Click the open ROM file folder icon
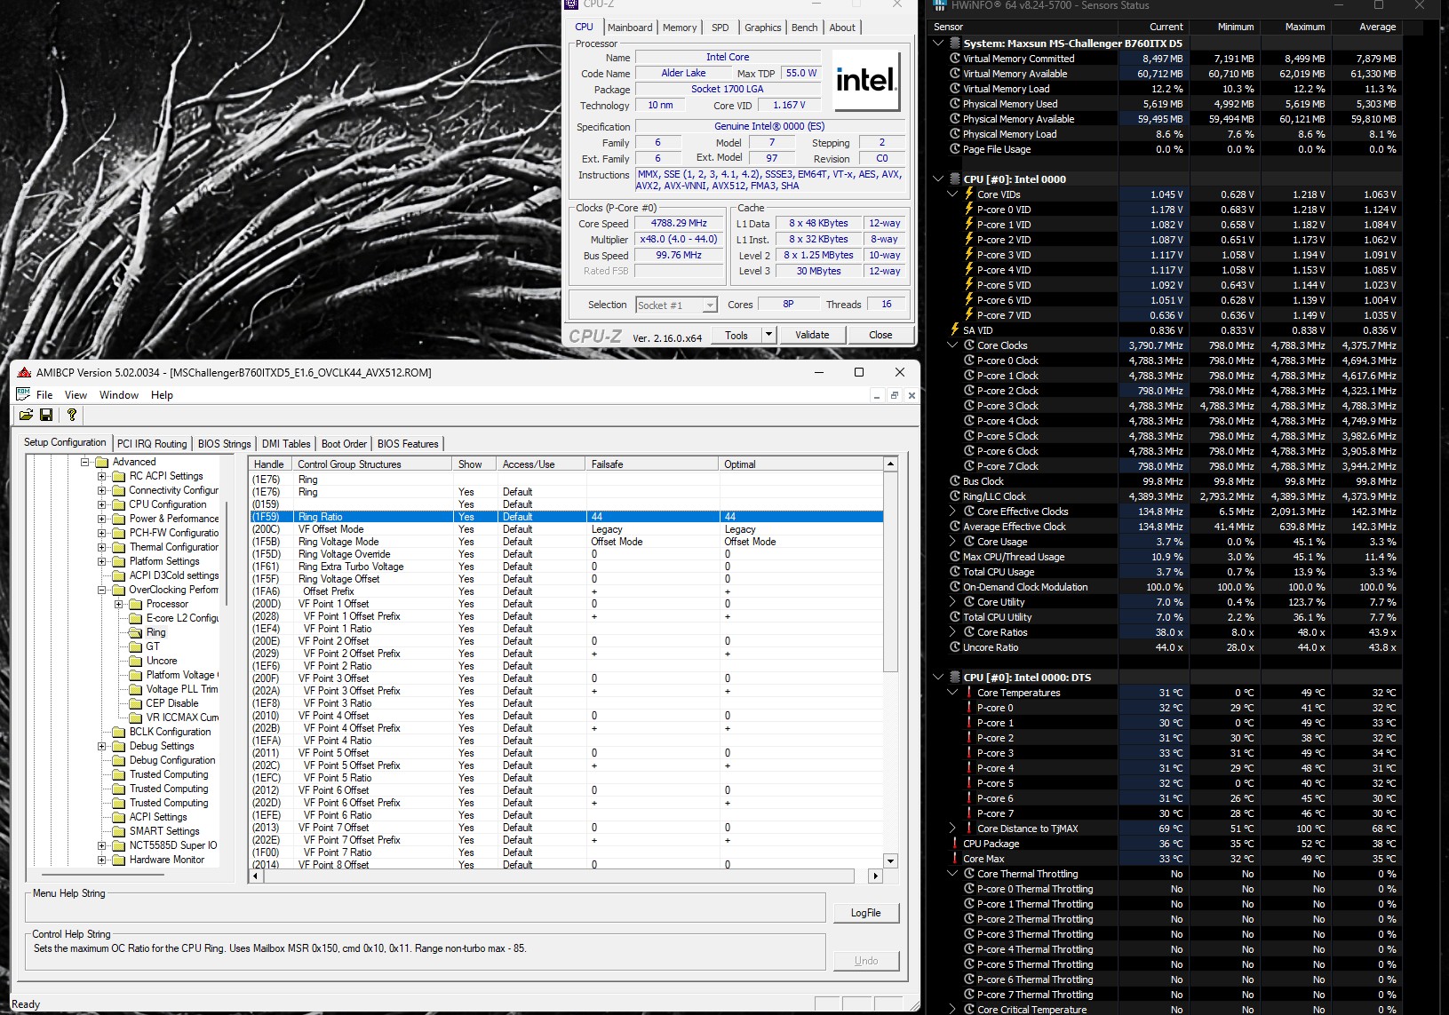Screen dimensions: 1449x1015 click(x=26, y=415)
